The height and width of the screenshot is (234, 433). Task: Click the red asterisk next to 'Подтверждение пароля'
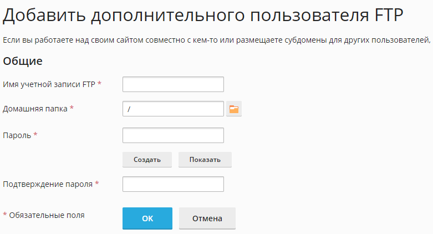pos(97,184)
